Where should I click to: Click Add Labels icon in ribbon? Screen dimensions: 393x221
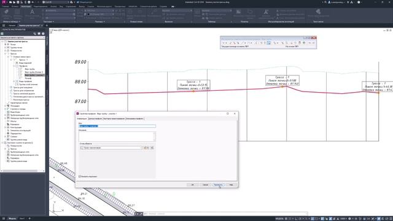(6, 12)
